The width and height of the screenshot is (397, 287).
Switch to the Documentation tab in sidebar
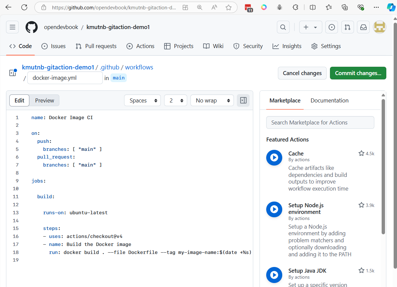coord(329,100)
